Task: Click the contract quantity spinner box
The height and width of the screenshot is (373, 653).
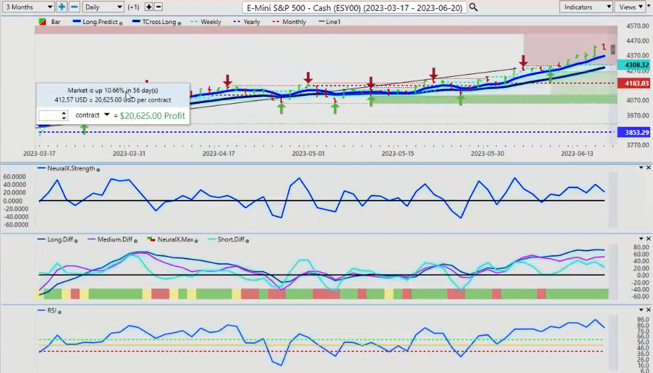Action: pyautogui.click(x=53, y=115)
